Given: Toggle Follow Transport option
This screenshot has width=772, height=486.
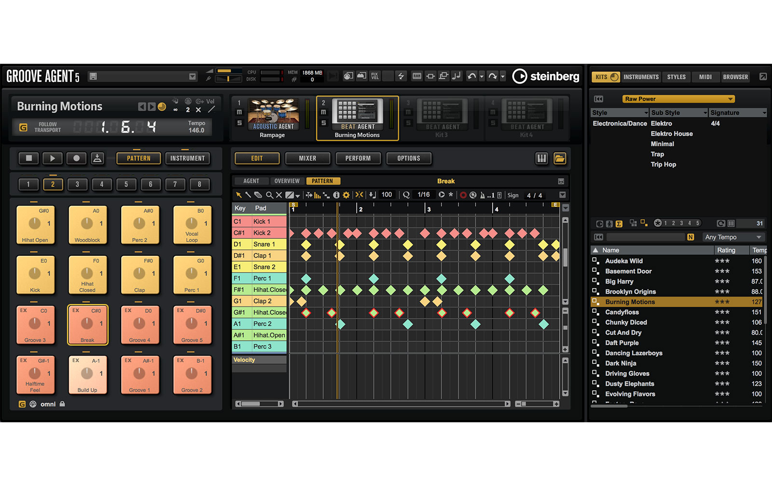Looking at the screenshot, I should (x=23, y=127).
